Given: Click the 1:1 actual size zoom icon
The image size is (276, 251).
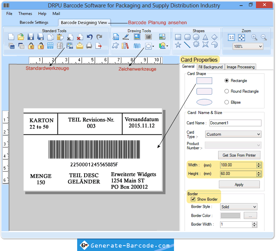Looking at the screenshot, I should click(231, 38).
